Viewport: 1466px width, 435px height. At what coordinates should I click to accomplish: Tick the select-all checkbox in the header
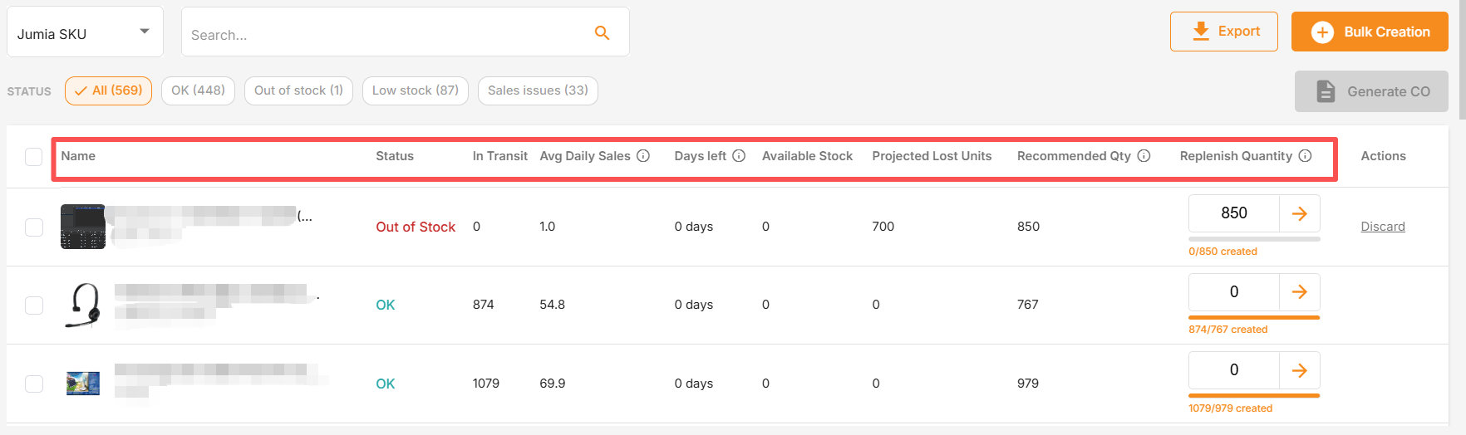click(33, 157)
